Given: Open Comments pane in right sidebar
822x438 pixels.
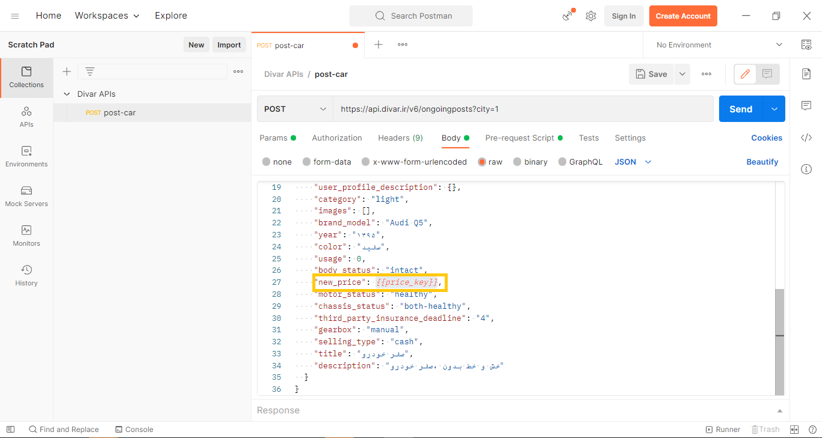Looking at the screenshot, I should click(806, 106).
